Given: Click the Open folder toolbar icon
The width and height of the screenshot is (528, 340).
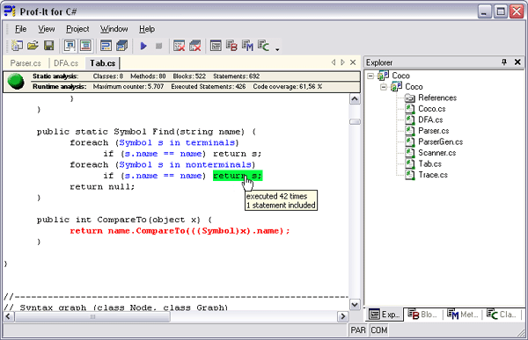Looking at the screenshot, I should coord(33,46).
